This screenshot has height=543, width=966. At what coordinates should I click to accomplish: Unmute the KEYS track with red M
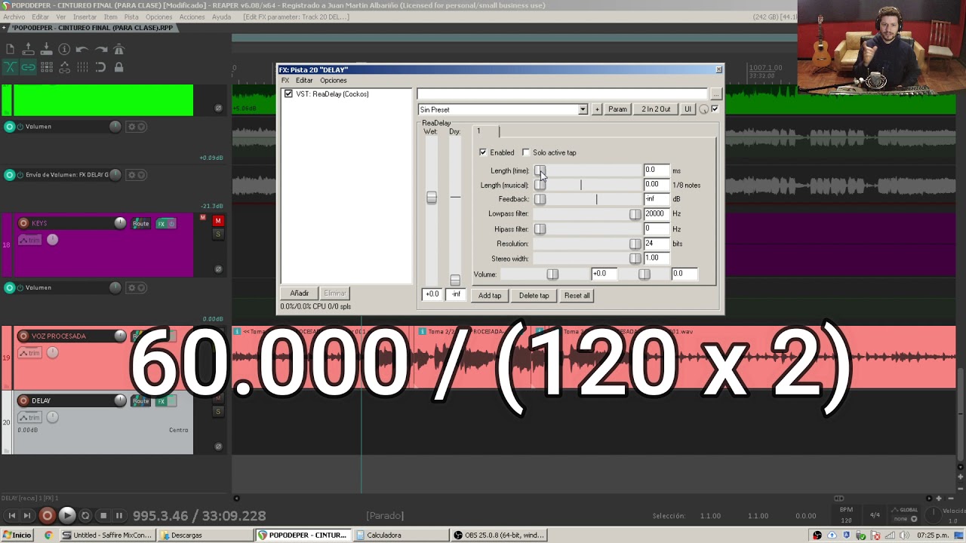(x=218, y=221)
